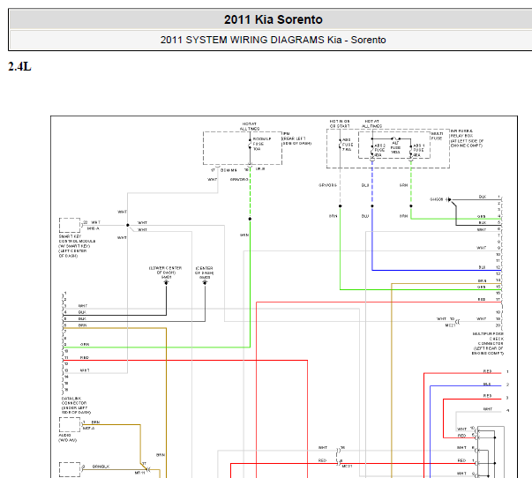
Task: Click the ALT FUSE label in multi fuse box
Action: (x=395, y=147)
